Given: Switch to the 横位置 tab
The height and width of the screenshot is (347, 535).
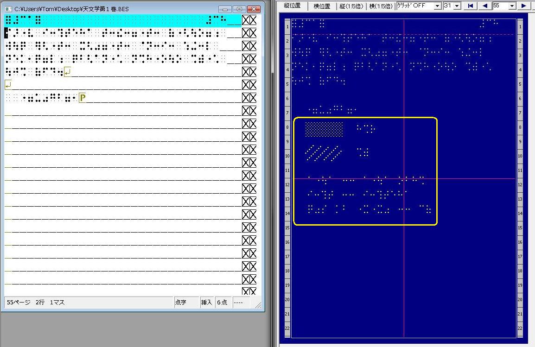Looking at the screenshot, I should (x=322, y=6).
